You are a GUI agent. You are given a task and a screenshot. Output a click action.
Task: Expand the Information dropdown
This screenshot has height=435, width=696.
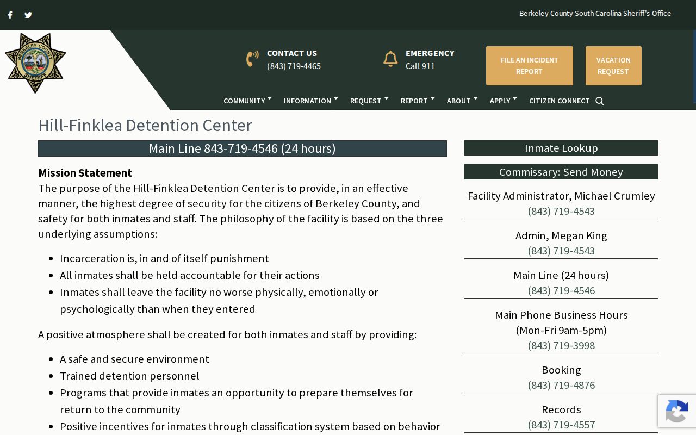tap(310, 101)
